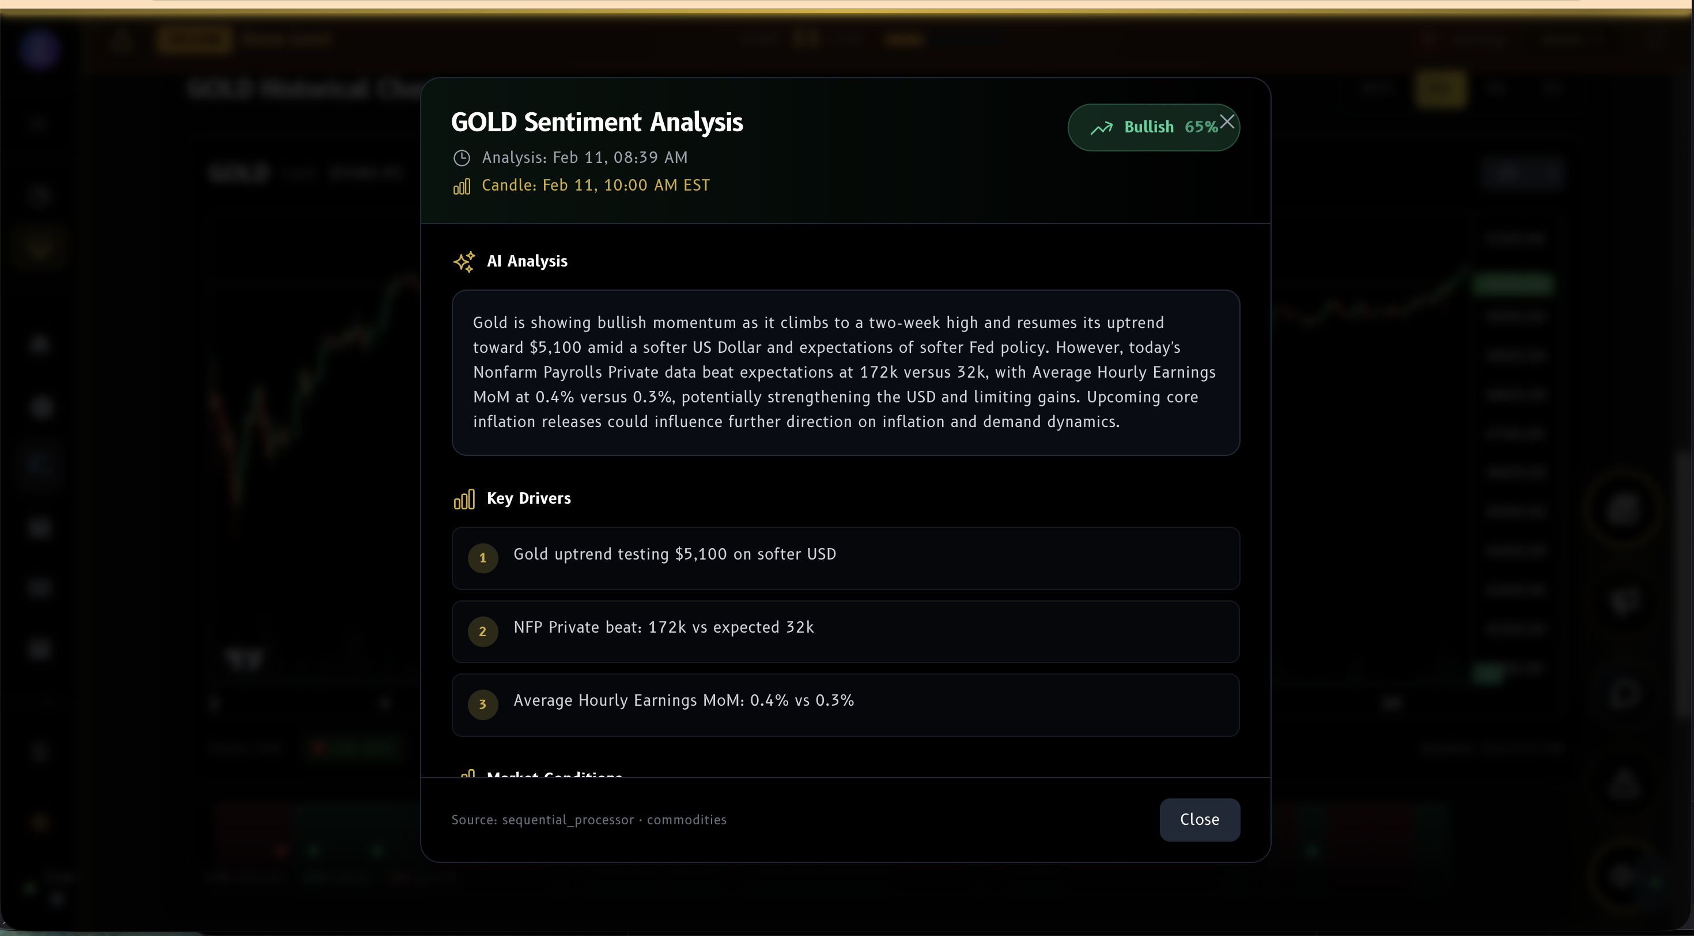Click the clock icon beside the analysis timestamp
This screenshot has width=1694, height=936.
point(462,158)
